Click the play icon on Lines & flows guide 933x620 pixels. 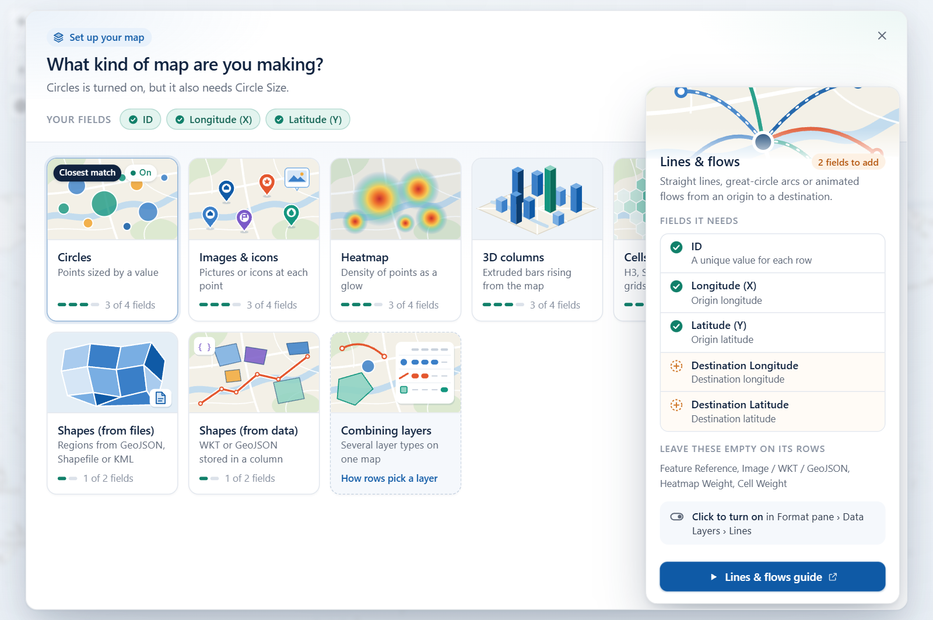click(x=714, y=577)
